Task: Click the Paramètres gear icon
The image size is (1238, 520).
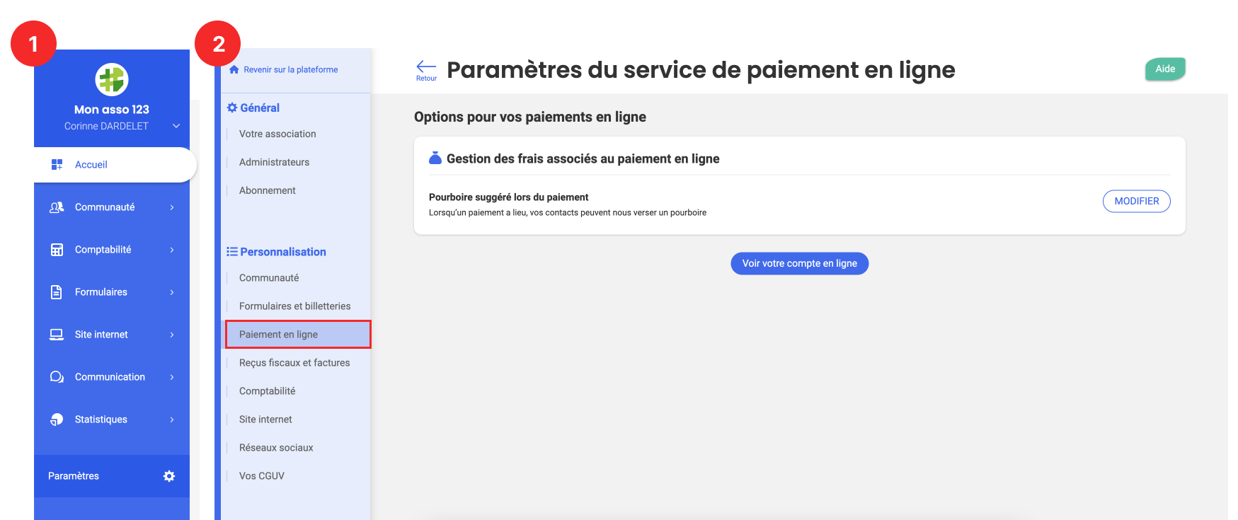Action: click(169, 476)
